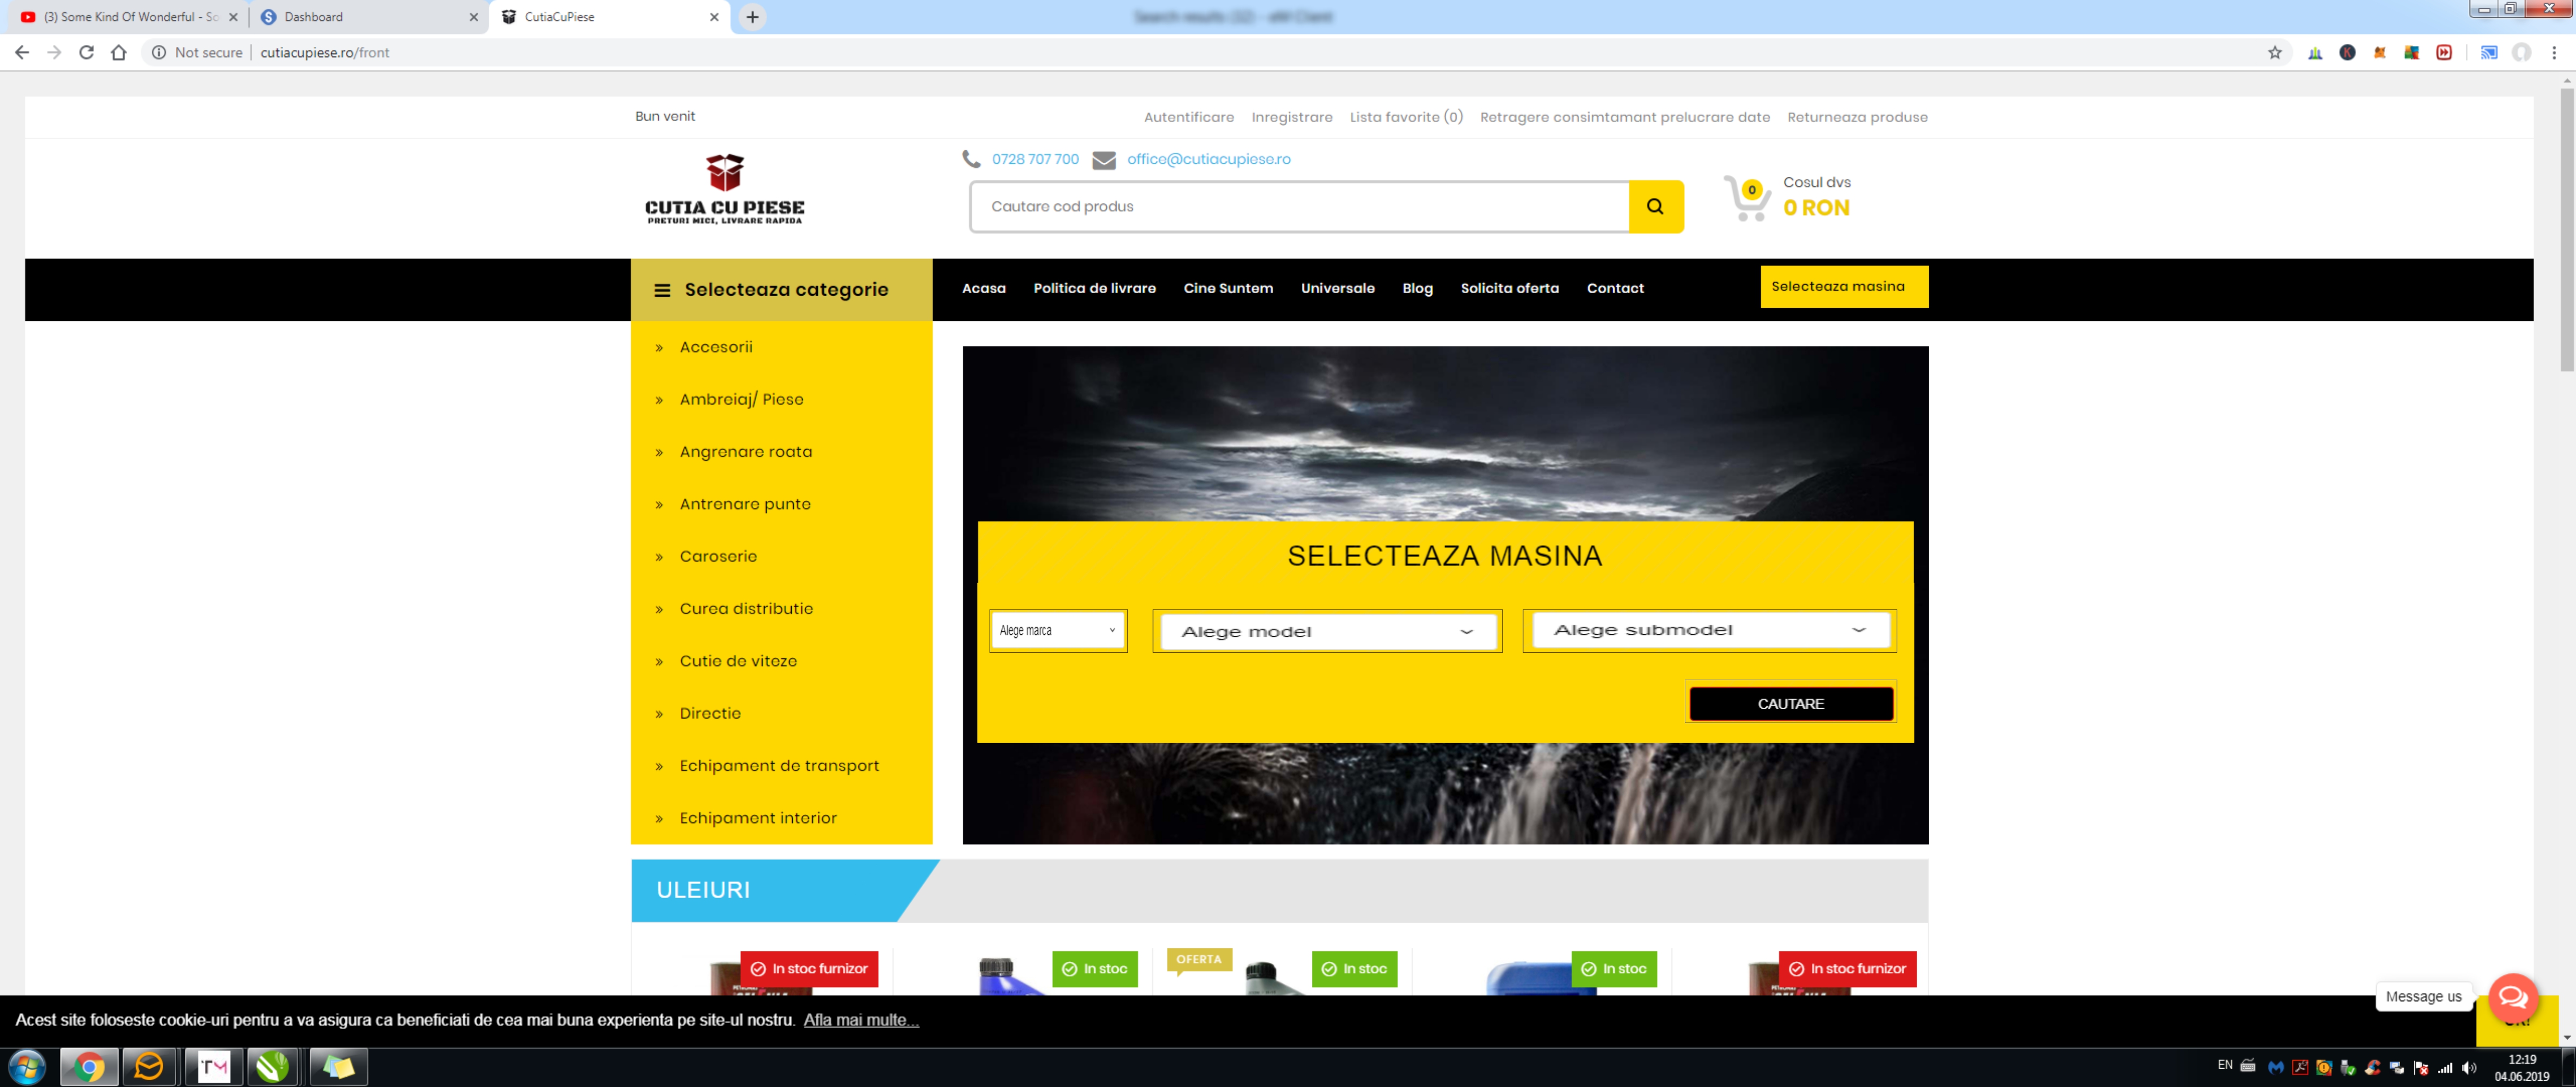Screen dimensions: 2576x1087
Task: Open the Directie category
Action: click(710, 713)
